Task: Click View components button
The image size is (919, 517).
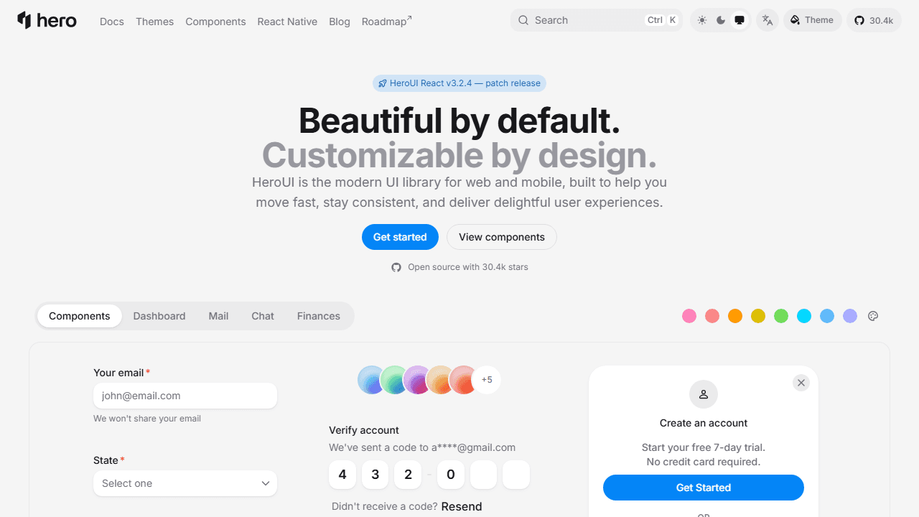Action: click(x=502, y=237)
